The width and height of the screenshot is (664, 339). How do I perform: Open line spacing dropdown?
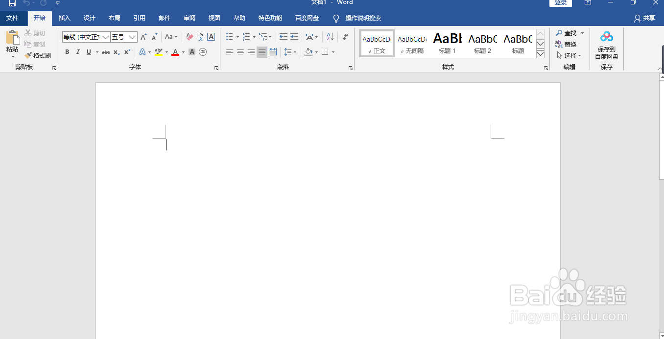point(290,52)
